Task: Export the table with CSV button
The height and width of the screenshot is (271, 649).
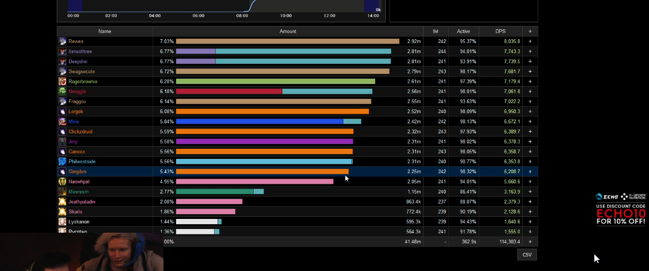Action: point(527,255)
